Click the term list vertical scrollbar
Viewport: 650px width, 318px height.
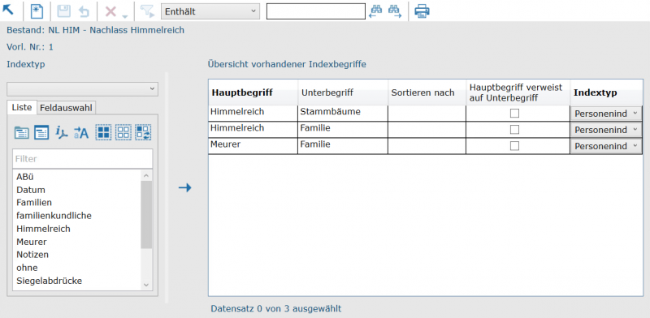(146, 230)
